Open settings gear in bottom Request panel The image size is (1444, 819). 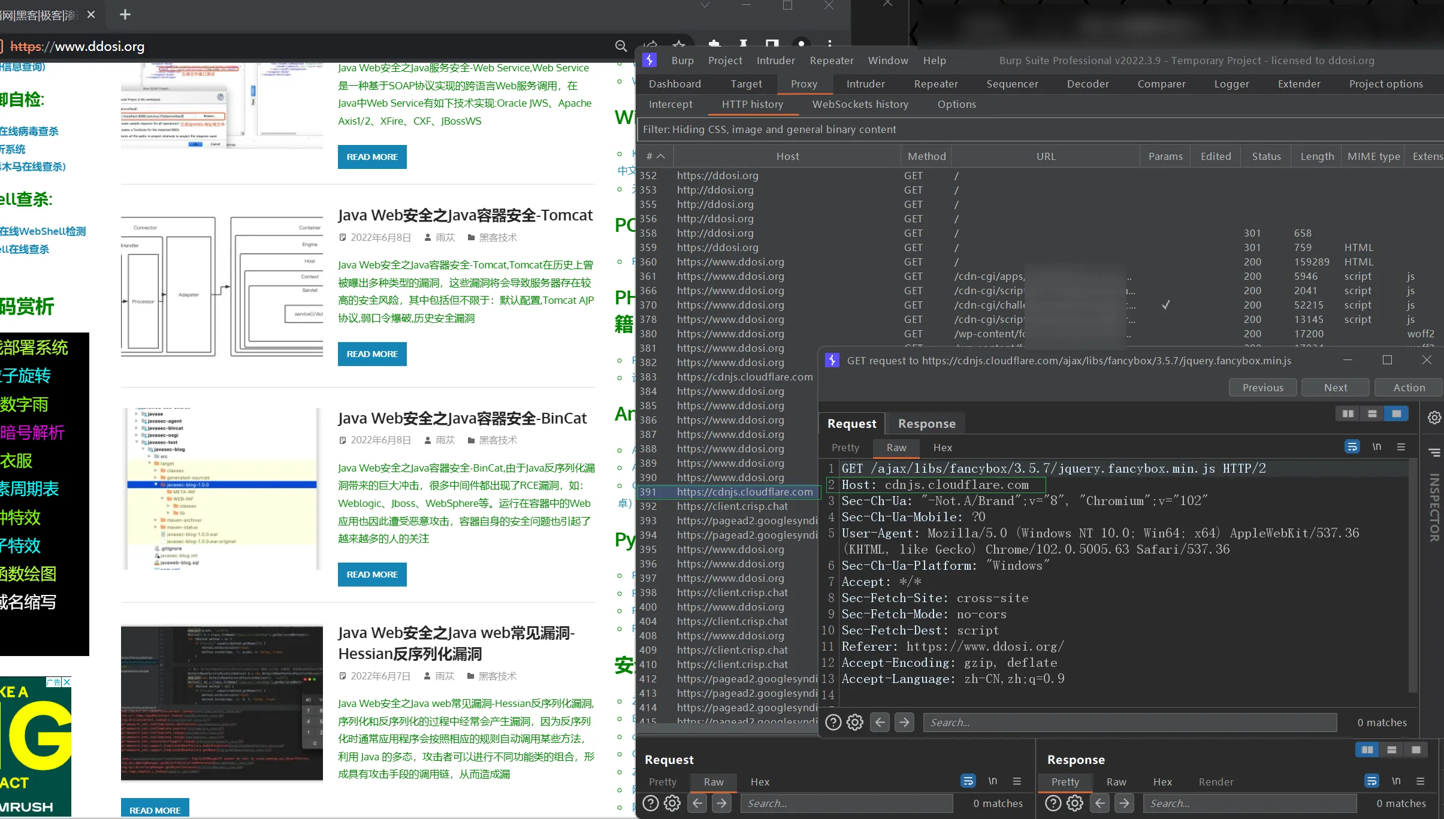coord(672,803)
